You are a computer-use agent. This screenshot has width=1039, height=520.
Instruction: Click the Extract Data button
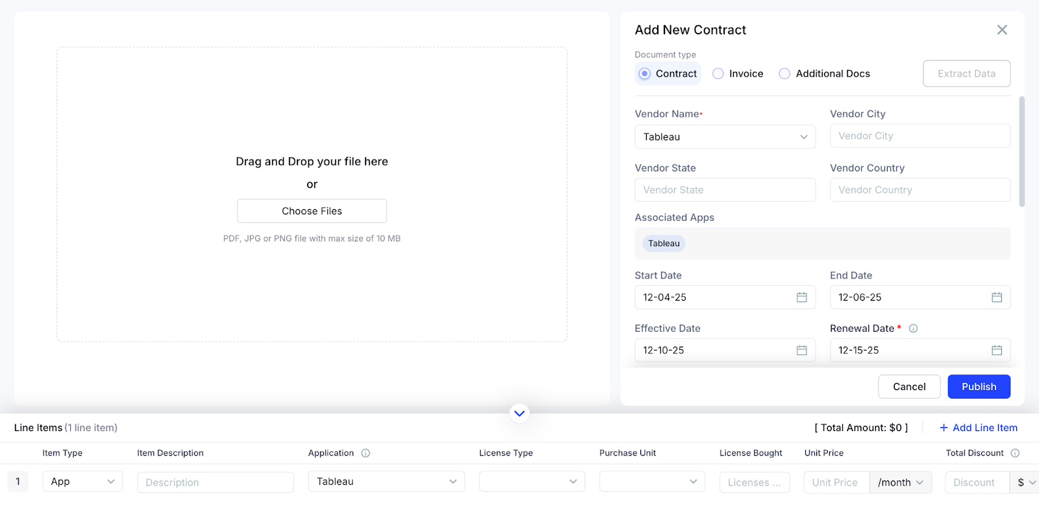[x=966, y=73]
